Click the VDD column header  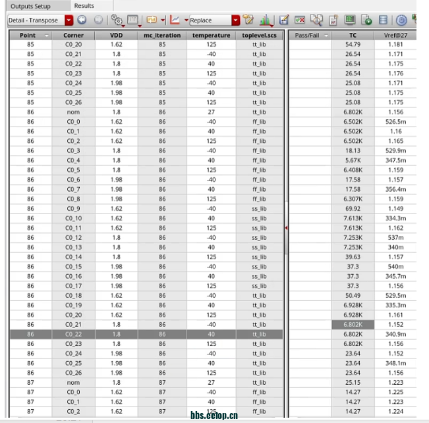tap(116, 36)
